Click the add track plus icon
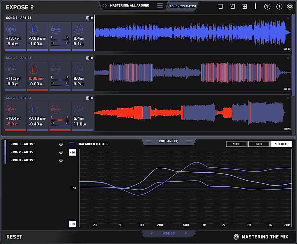 pyautogui.click(x=244, y=6)
